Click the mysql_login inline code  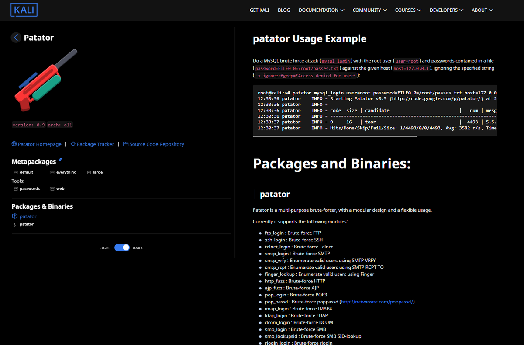336,61
